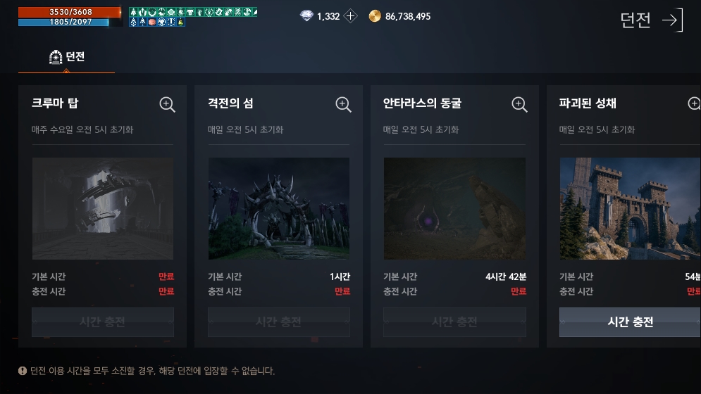Select the 파괴된 성채 castle thumbnail
The width and height of the screenshot is (701, 394).
tap(631, 209)
